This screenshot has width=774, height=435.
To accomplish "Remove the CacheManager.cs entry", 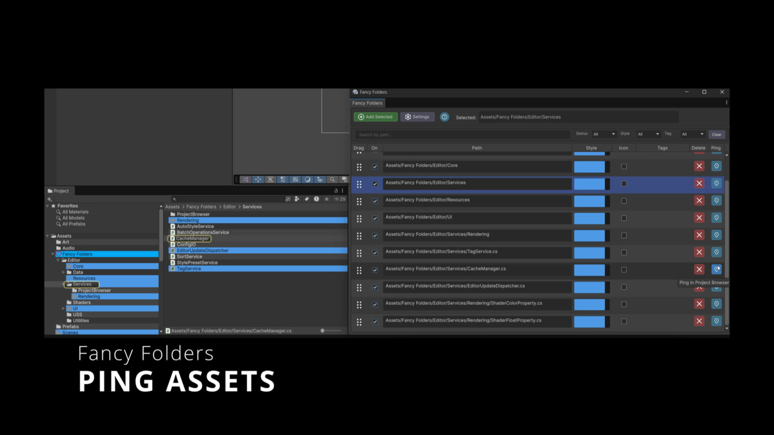I will (x=699, y=269).
